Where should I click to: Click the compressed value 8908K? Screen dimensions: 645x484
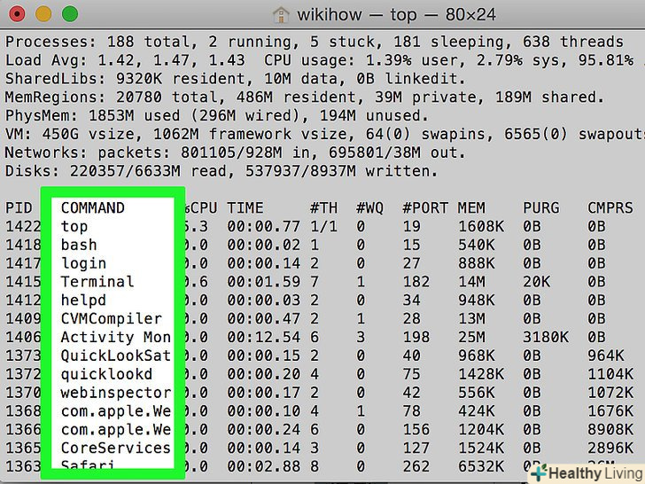pyautogui.click(x=610, y=429)
